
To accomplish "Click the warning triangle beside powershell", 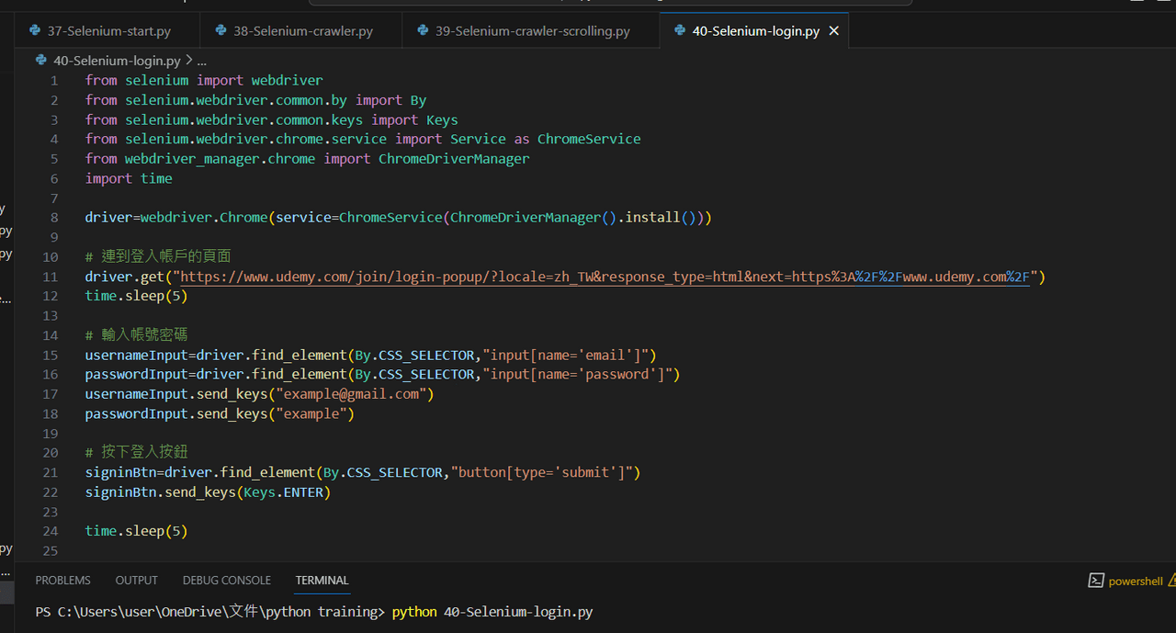I will coord(1170,580).
